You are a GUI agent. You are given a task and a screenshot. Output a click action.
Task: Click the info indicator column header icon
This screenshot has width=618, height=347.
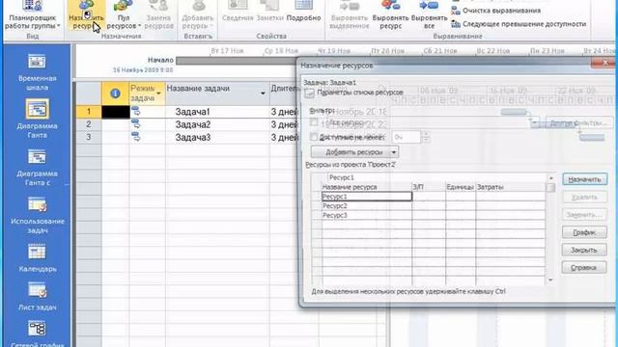coord(115,93)
